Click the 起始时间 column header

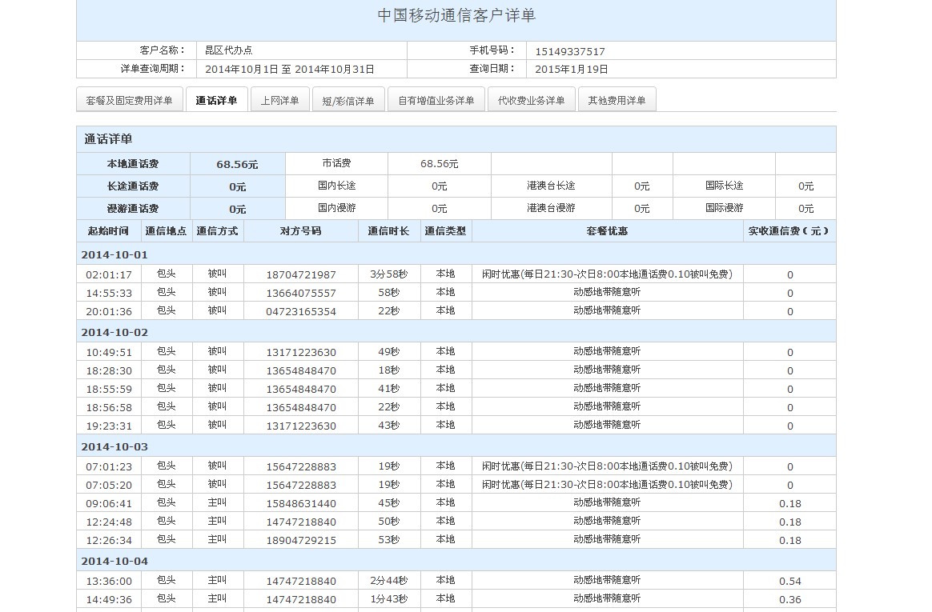click(108, 231)
